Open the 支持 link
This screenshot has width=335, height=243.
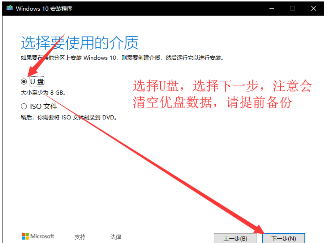tap(80, 237)
